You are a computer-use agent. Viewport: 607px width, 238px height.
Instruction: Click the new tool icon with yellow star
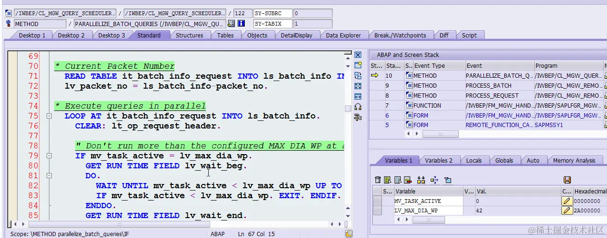[x=358, y=65]
